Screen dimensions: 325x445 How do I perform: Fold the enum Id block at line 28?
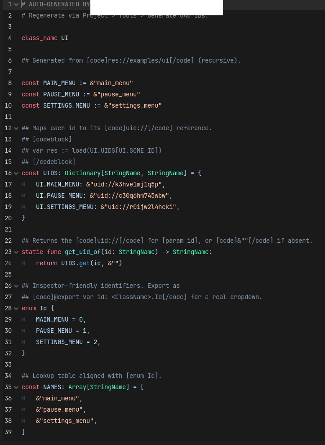pyautogui.click(x=16, y=308)
